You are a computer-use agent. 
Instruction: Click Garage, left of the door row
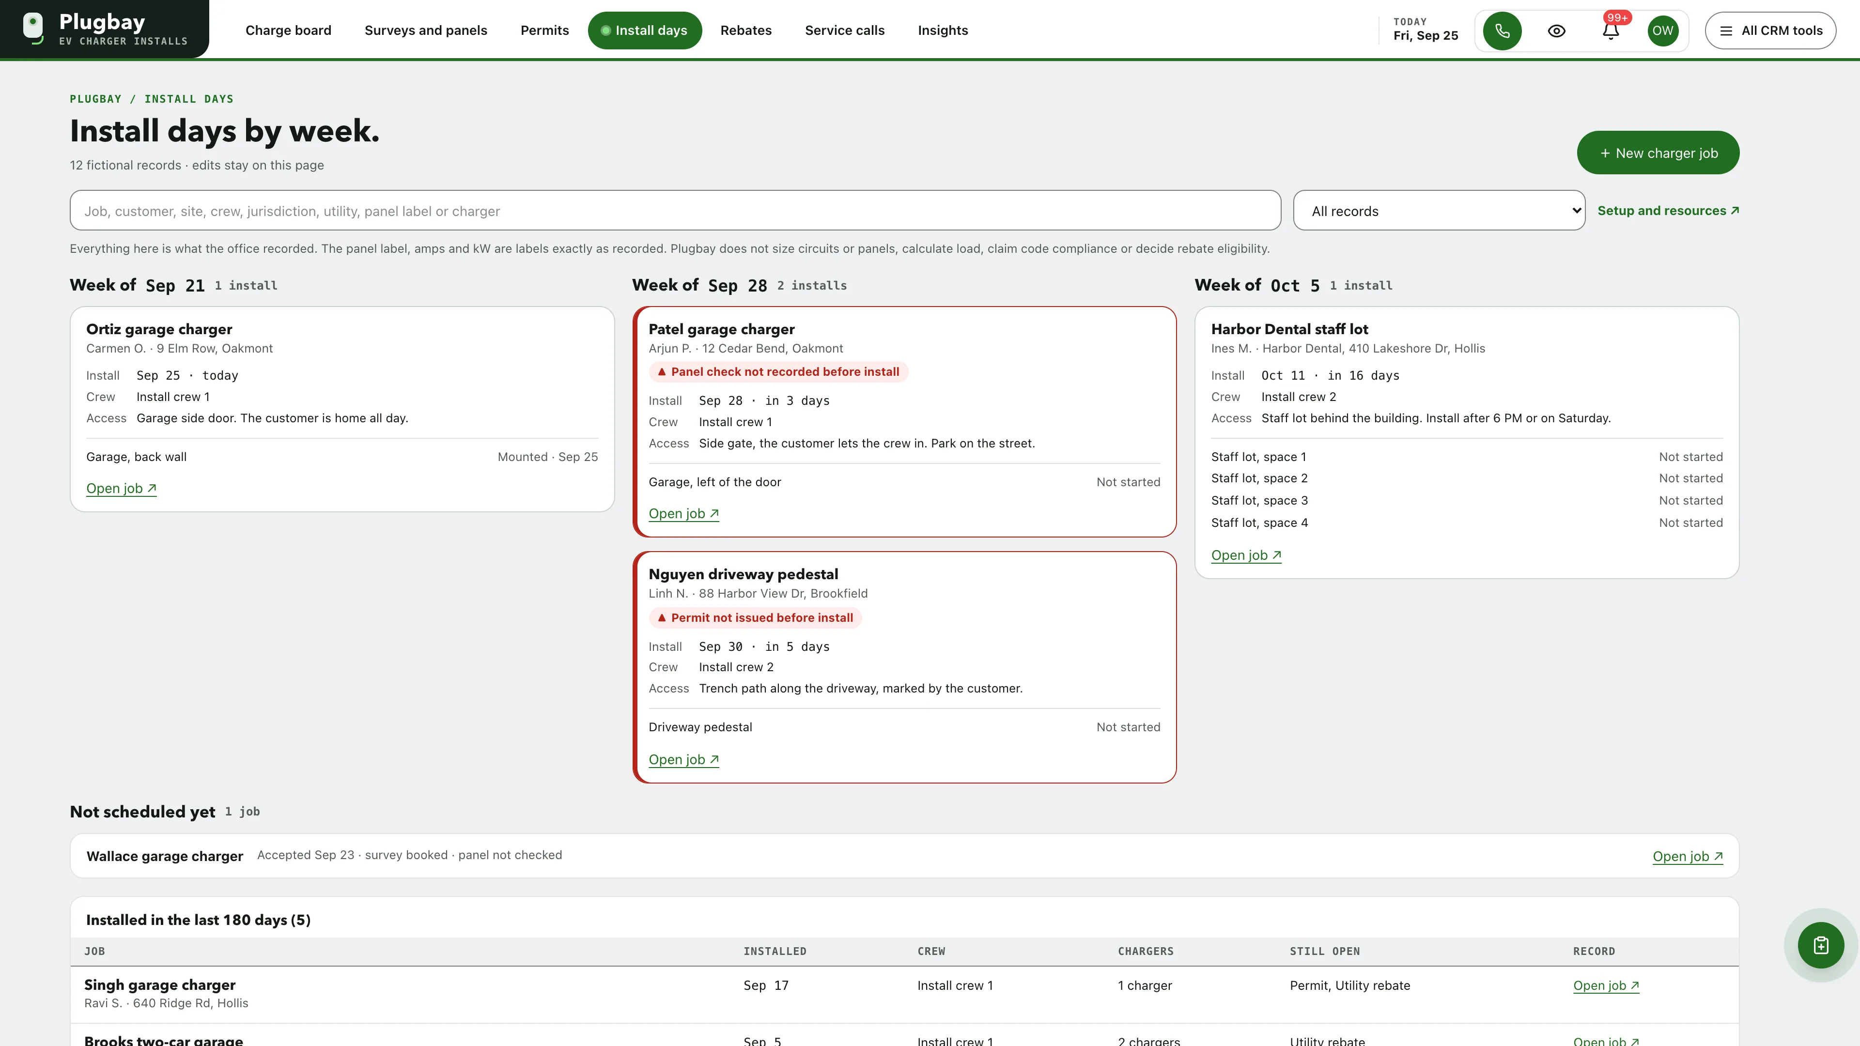[904, 482]
